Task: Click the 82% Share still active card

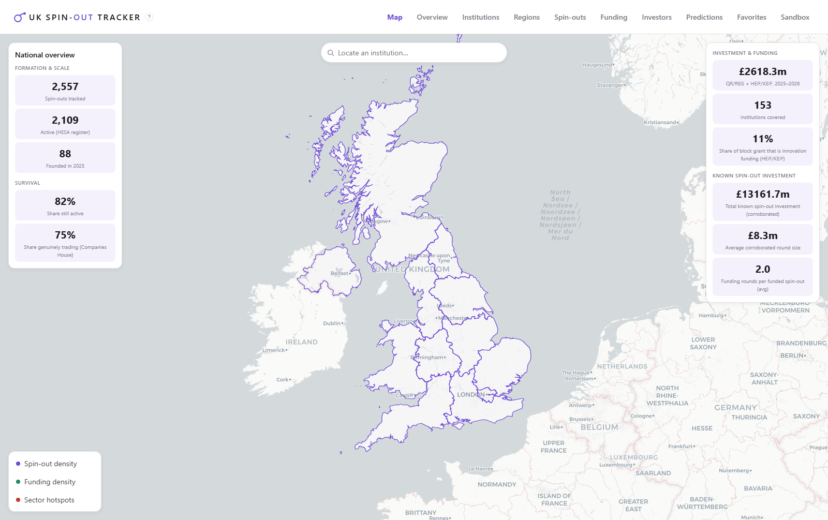Action: point(65,205)
